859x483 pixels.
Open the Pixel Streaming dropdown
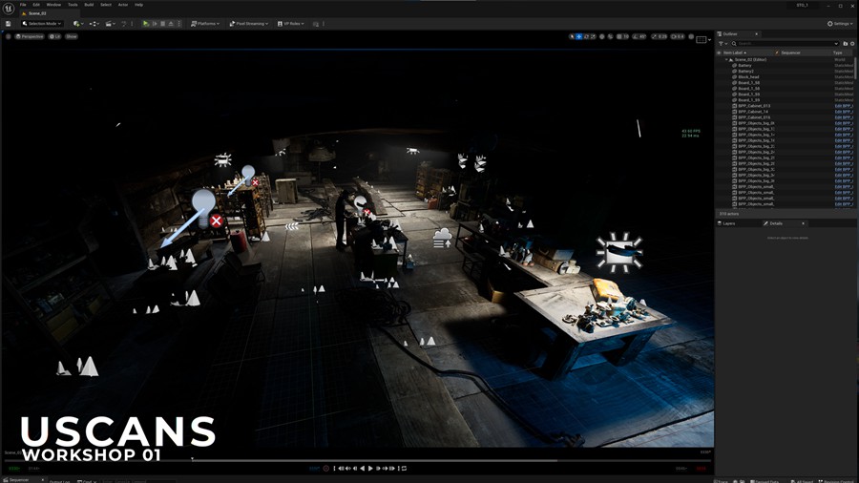(249, 24)
